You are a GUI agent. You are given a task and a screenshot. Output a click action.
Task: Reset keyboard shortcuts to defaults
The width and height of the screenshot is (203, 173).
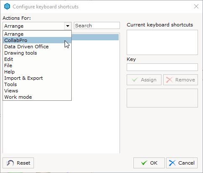point(18,163)
